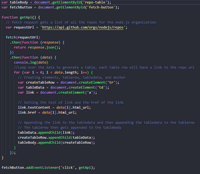
Task: Click the comment 'The tablerow then gets appended to the tablebody'
Action: tap(70, 128)
